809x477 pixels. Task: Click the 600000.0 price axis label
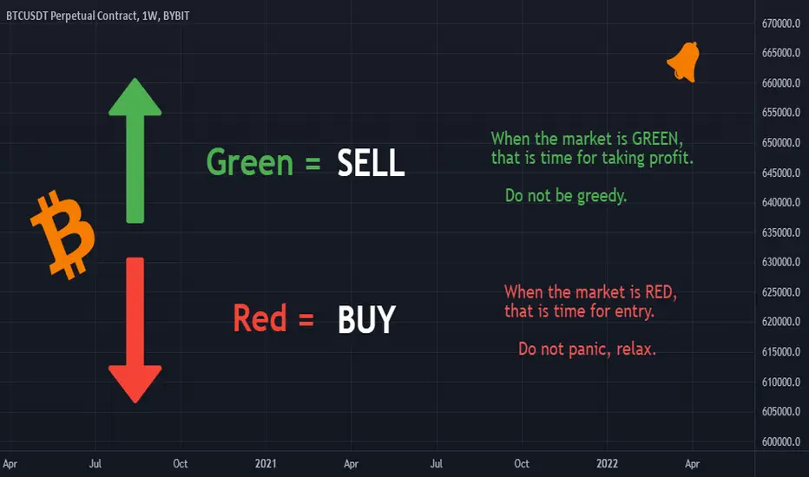780,442
